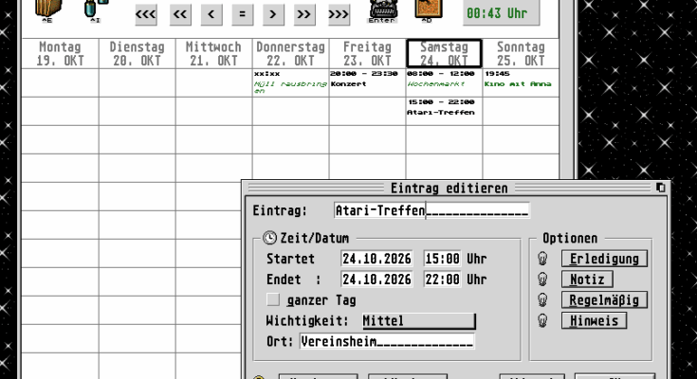Toggle the ganzer Tag checkbox
The height and width of the screenshot is (379, 697).
273,300
